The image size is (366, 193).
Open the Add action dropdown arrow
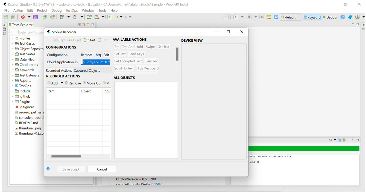[x=62, y=83]
